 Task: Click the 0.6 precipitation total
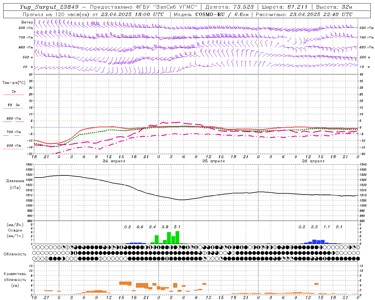point(140,227)
